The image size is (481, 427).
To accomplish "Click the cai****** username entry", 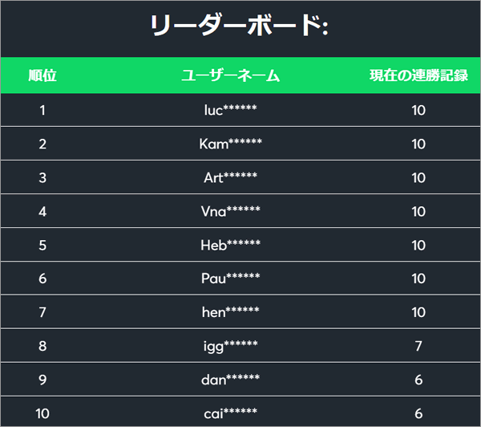I will tap(230, 413).
